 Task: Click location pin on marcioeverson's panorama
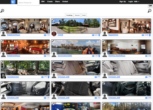49,77
